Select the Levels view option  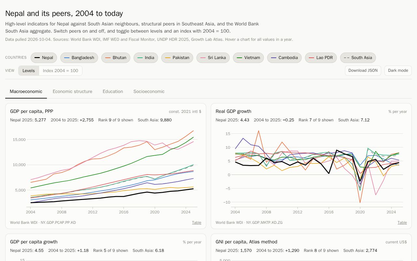point(29,71)
